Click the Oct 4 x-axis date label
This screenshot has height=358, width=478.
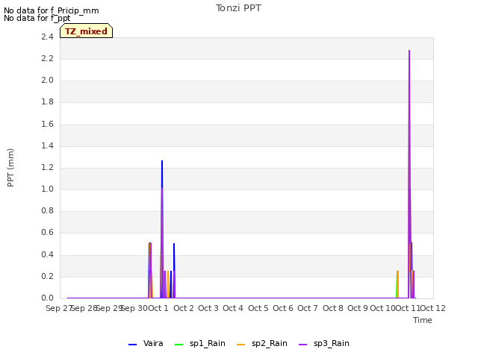click(x=233, y=308)
